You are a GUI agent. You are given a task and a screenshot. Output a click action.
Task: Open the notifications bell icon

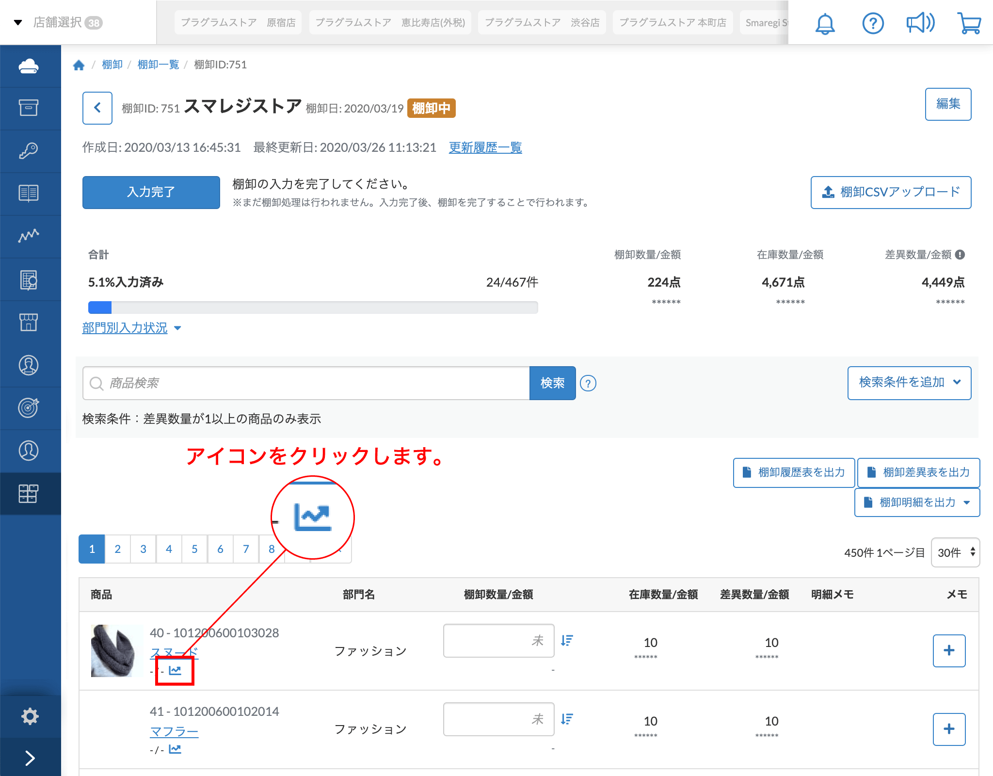(x=825, y=23)
